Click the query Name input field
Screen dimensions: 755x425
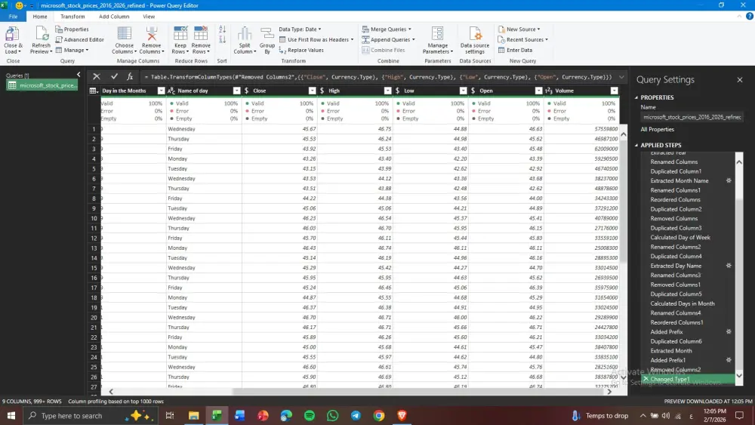pyautogui.click(x=692, y=117)
